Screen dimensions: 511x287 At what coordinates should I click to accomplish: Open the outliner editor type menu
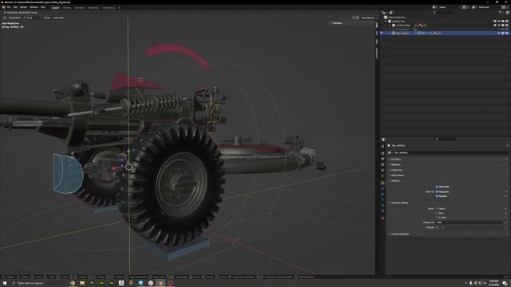384,13
